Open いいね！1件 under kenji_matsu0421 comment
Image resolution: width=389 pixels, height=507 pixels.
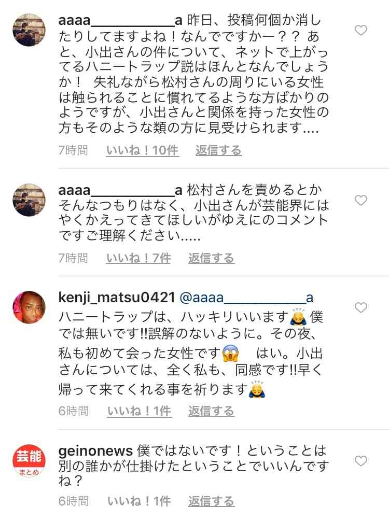[139, 411]
